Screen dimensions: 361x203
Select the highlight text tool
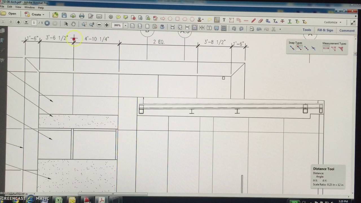(126, 17)
